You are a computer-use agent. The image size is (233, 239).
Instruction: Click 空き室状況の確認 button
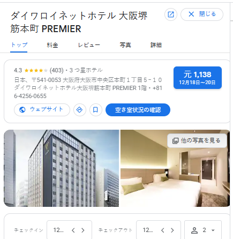[138, 110]
